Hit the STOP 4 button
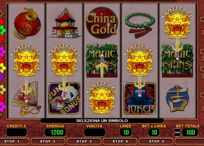204x146 pixels. [x=120, y=141]
